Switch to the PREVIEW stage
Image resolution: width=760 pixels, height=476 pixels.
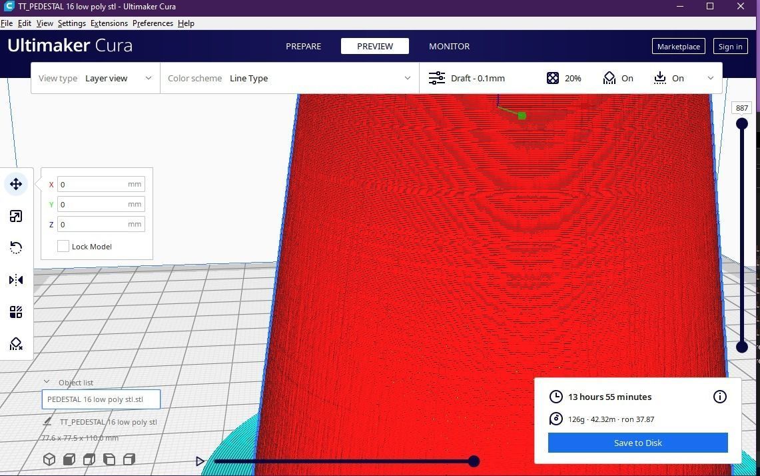click(374, 46)
